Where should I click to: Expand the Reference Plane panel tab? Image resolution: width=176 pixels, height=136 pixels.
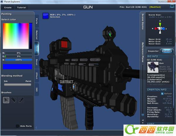pos(143,52)
